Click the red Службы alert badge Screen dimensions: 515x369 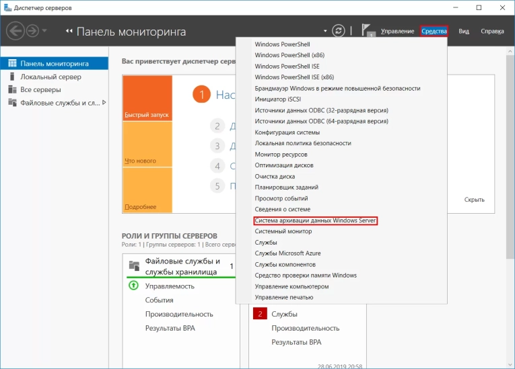coord(260,314)
